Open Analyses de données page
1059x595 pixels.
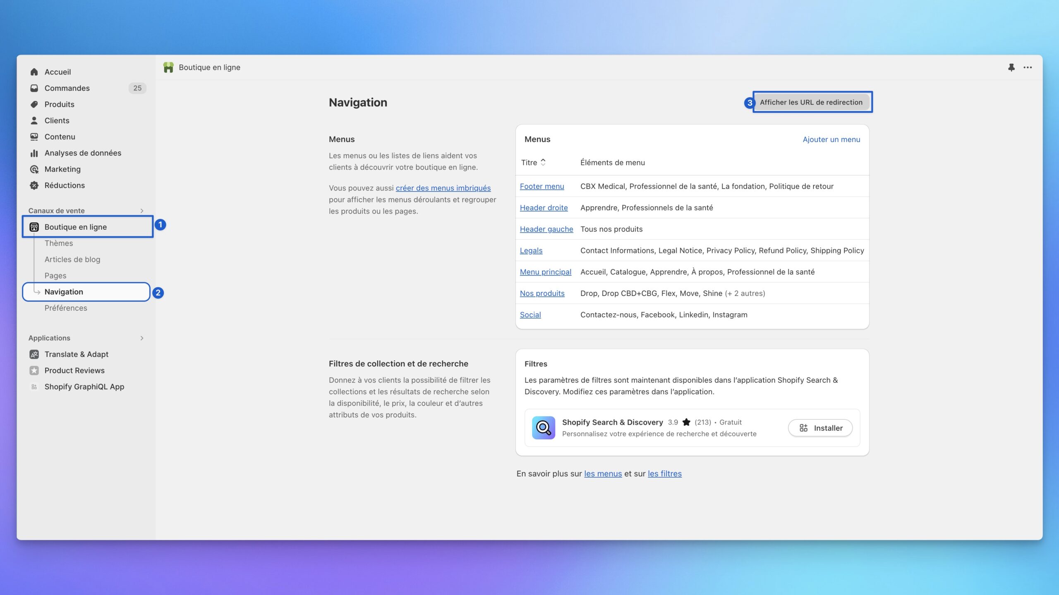83,153
